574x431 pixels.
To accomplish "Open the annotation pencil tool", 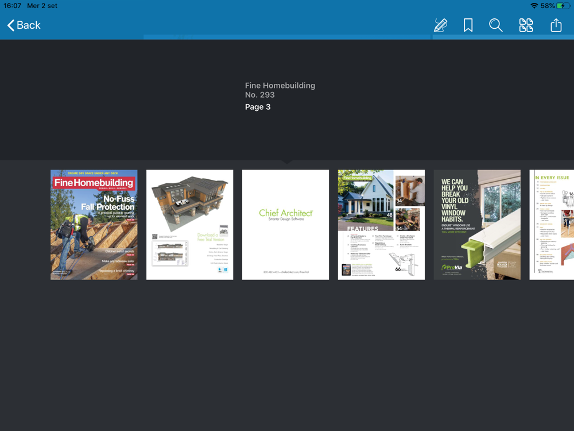I will click(x=440, y=25).
